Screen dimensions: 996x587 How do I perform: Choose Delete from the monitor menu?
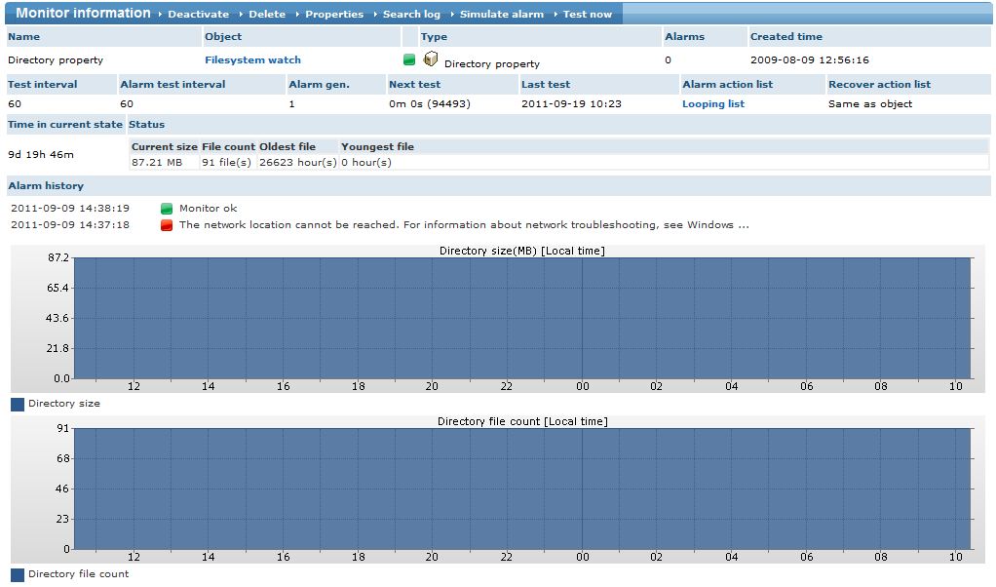pos(267,15)
